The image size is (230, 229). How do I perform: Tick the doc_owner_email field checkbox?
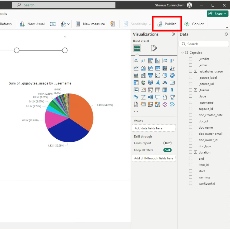point(191,134)
